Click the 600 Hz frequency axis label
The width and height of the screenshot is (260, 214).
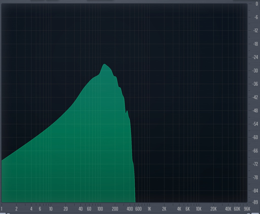click(138, 209)
